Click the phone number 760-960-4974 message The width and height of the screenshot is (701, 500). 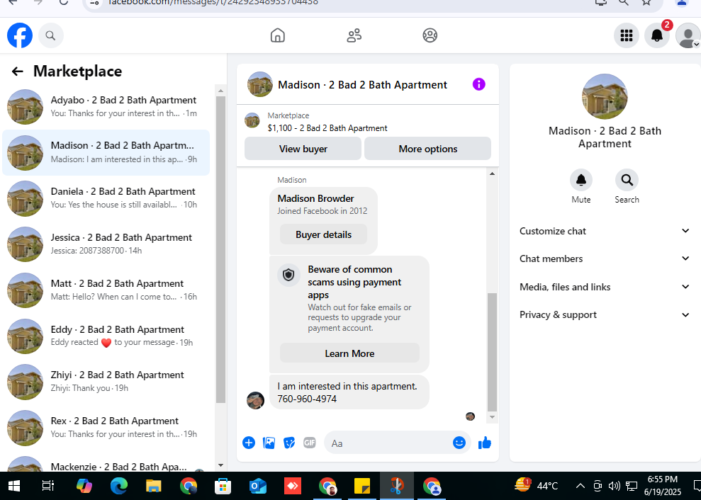pos(307,399)
